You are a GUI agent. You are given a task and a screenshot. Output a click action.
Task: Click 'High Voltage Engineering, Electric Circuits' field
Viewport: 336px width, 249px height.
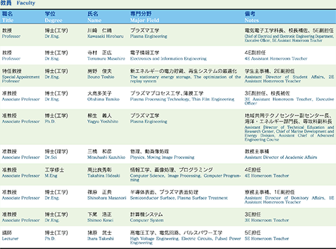click(185, 241)
